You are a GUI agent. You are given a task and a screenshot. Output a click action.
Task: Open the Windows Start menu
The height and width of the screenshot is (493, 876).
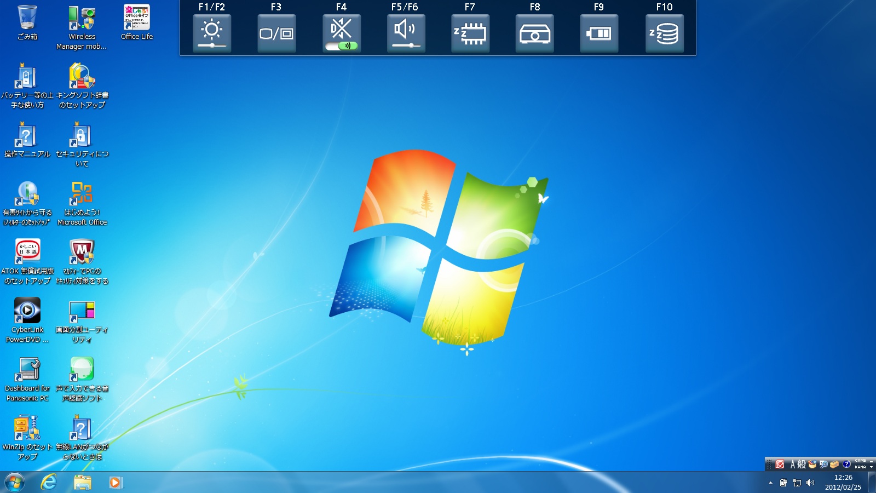15,483
